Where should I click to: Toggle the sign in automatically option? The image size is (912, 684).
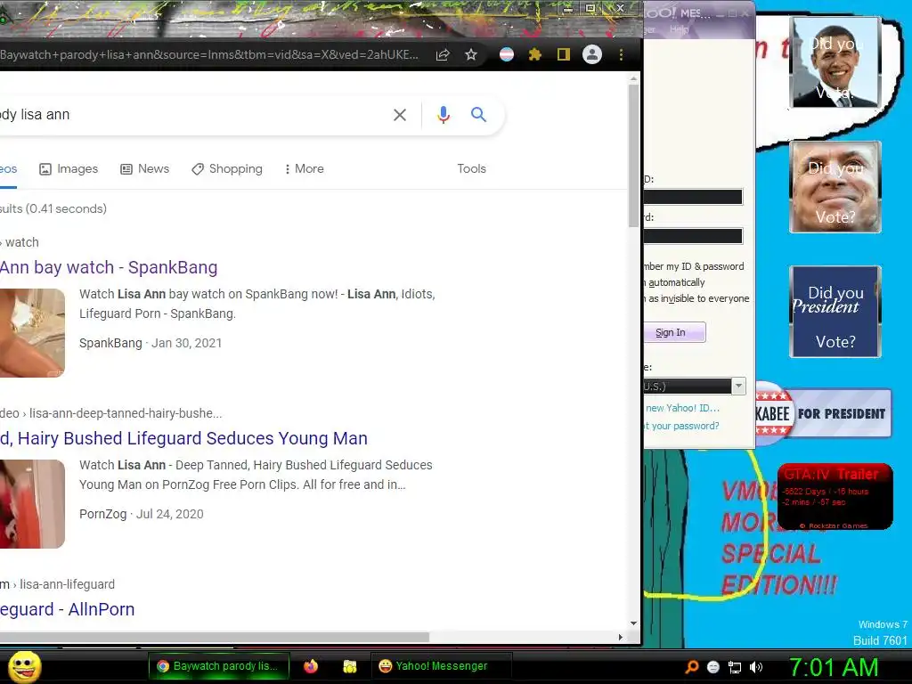point(675,282)
